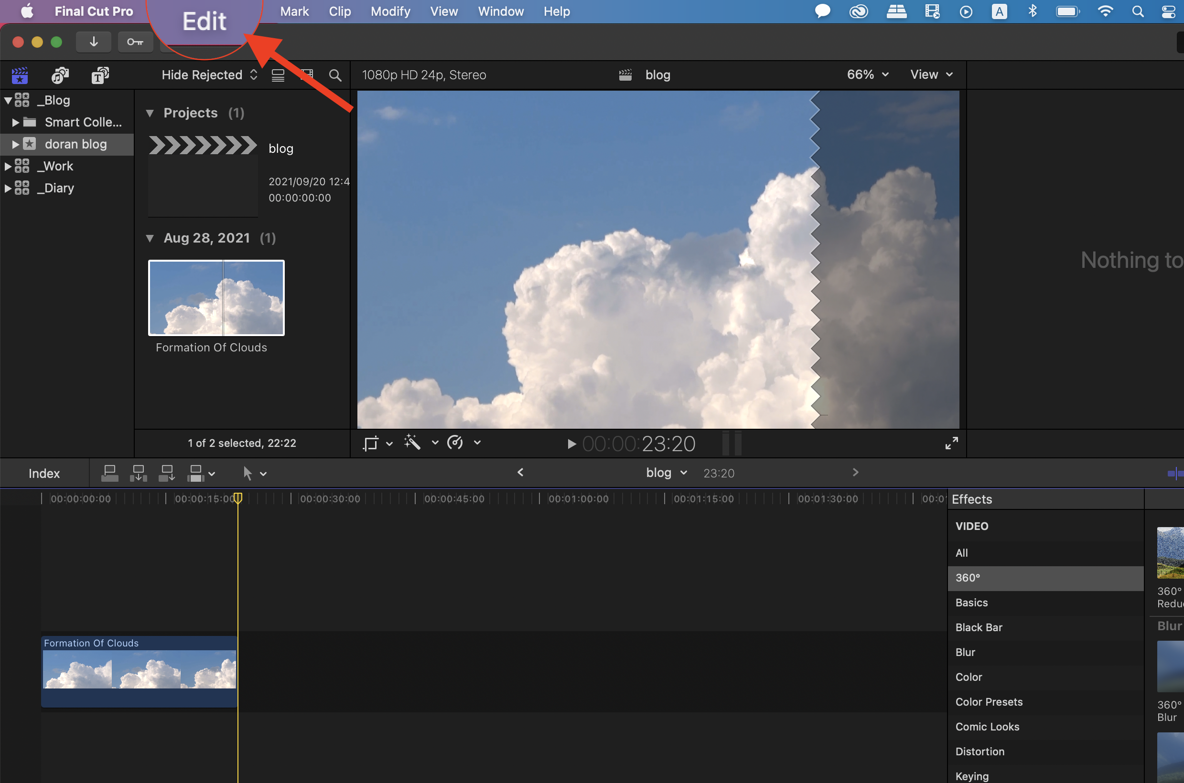The height and width of the screenshot is (783, 1184).
Task: Open the Libraries sidebar icon
Action: click(x=20, y=75)
